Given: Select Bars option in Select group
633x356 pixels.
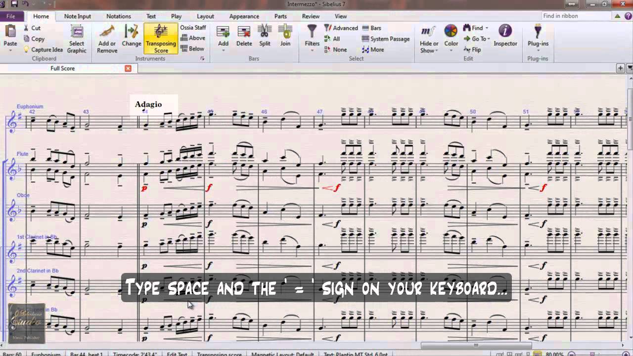Looking at the screenshot, I should [x=371, y=28].
